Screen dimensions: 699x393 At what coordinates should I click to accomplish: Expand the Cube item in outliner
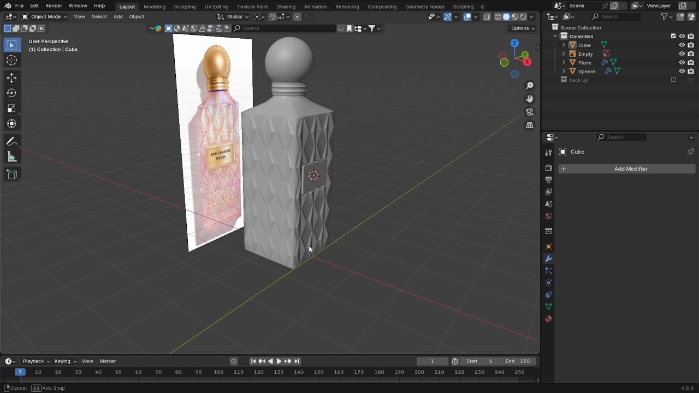point(564,45)
